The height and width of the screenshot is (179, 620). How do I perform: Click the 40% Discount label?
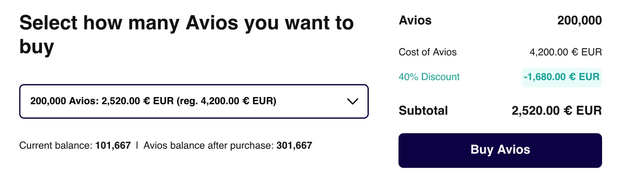429,77
